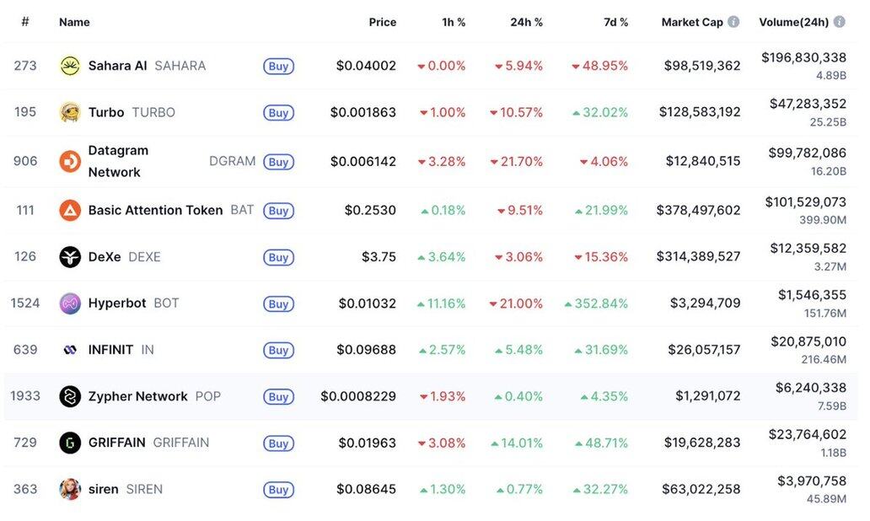
Task: Sort by the 7d % column header
Action: [x=615, y=22]
